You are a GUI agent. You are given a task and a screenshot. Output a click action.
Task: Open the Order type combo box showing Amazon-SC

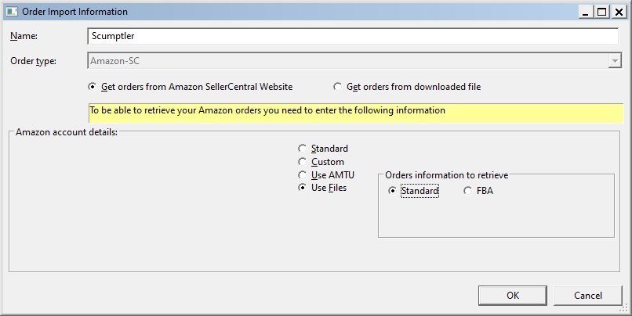point(354,61)
